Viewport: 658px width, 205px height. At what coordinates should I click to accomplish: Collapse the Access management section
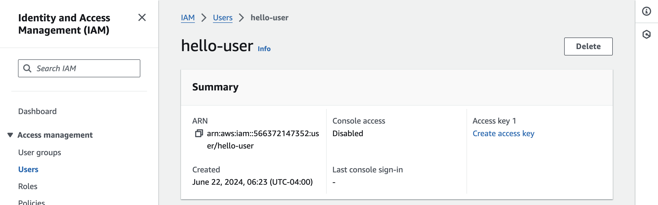pos(10,135)
